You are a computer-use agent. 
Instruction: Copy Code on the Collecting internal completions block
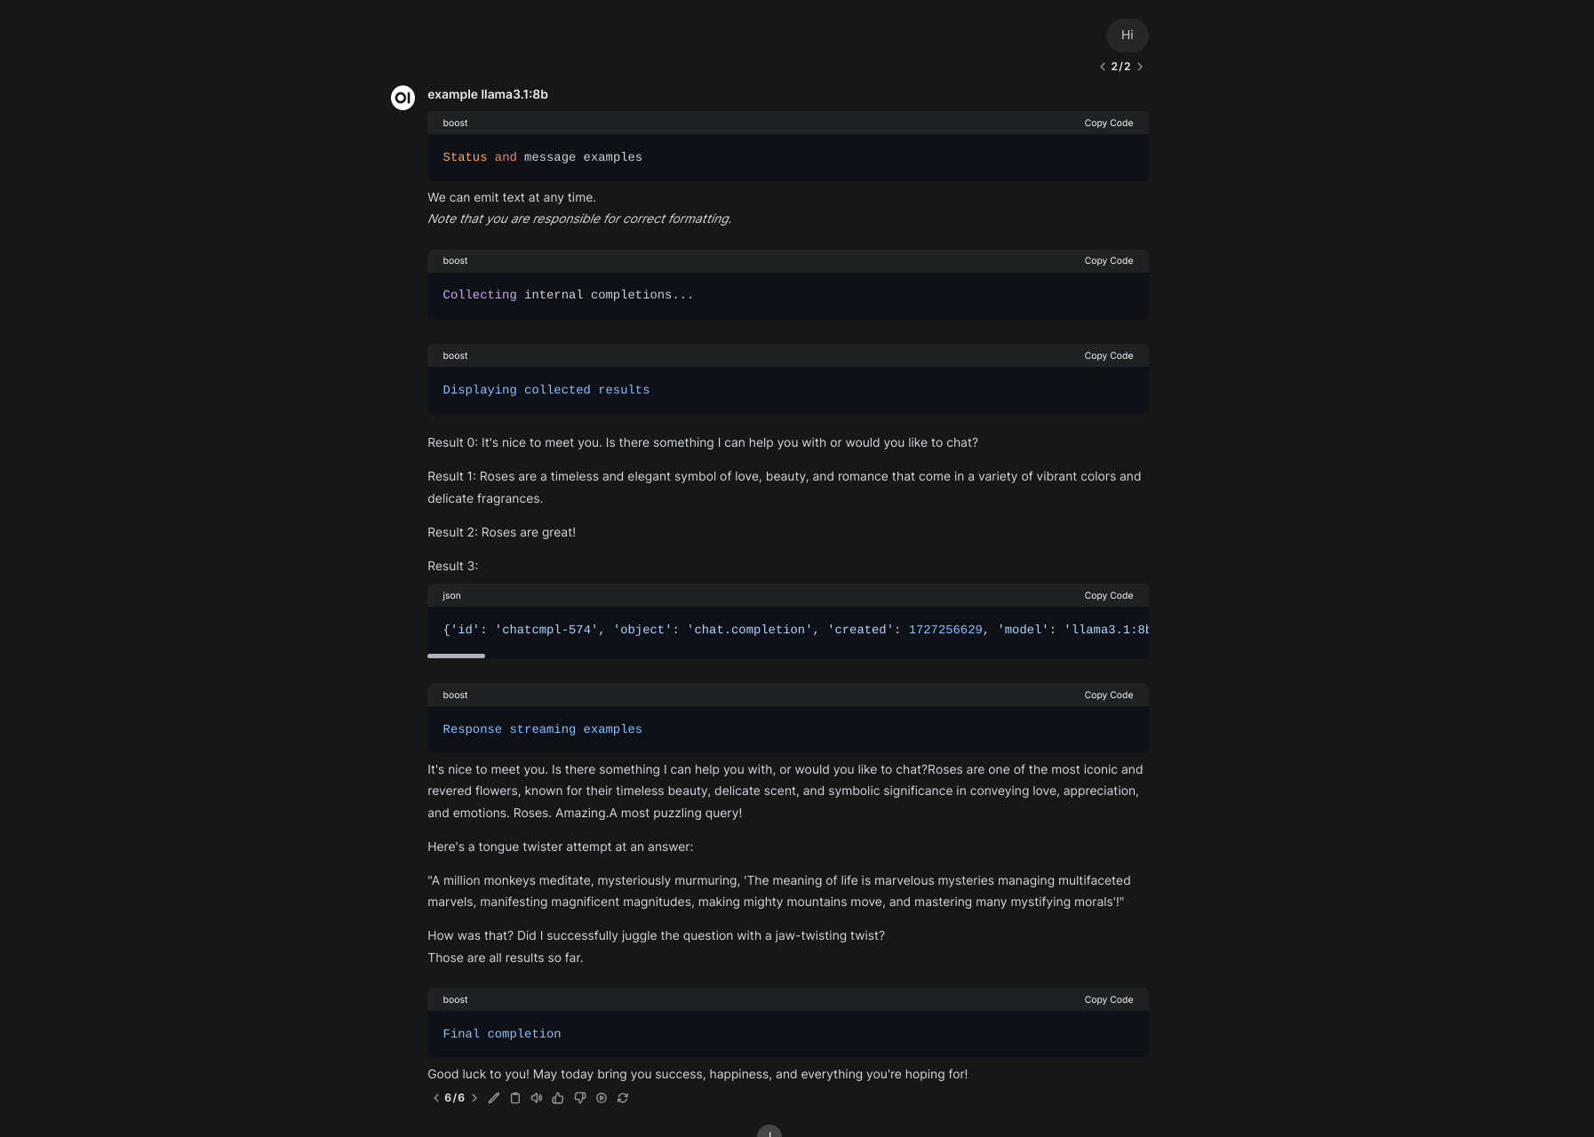(x=1109, y=260)
